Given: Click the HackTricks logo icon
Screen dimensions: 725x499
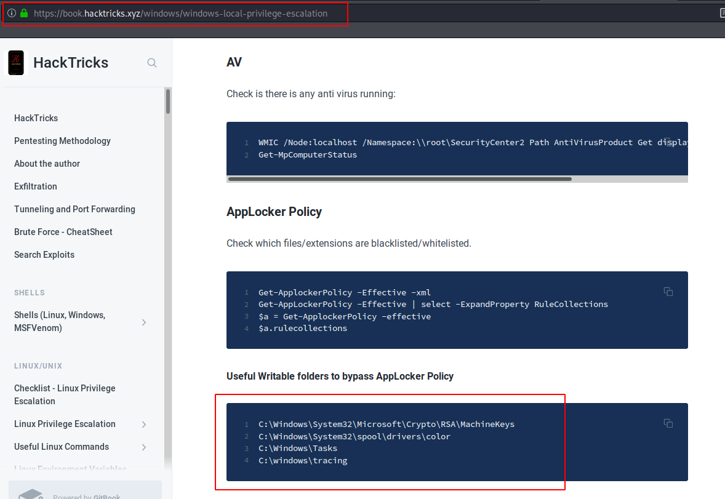Looking at the screenshot, I should (x=16, y=62).
